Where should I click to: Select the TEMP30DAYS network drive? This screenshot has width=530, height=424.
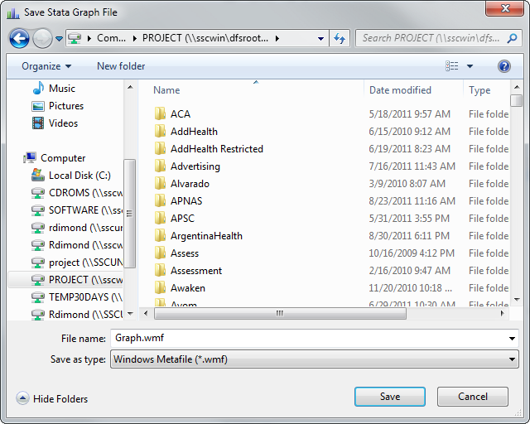point(86,297)
